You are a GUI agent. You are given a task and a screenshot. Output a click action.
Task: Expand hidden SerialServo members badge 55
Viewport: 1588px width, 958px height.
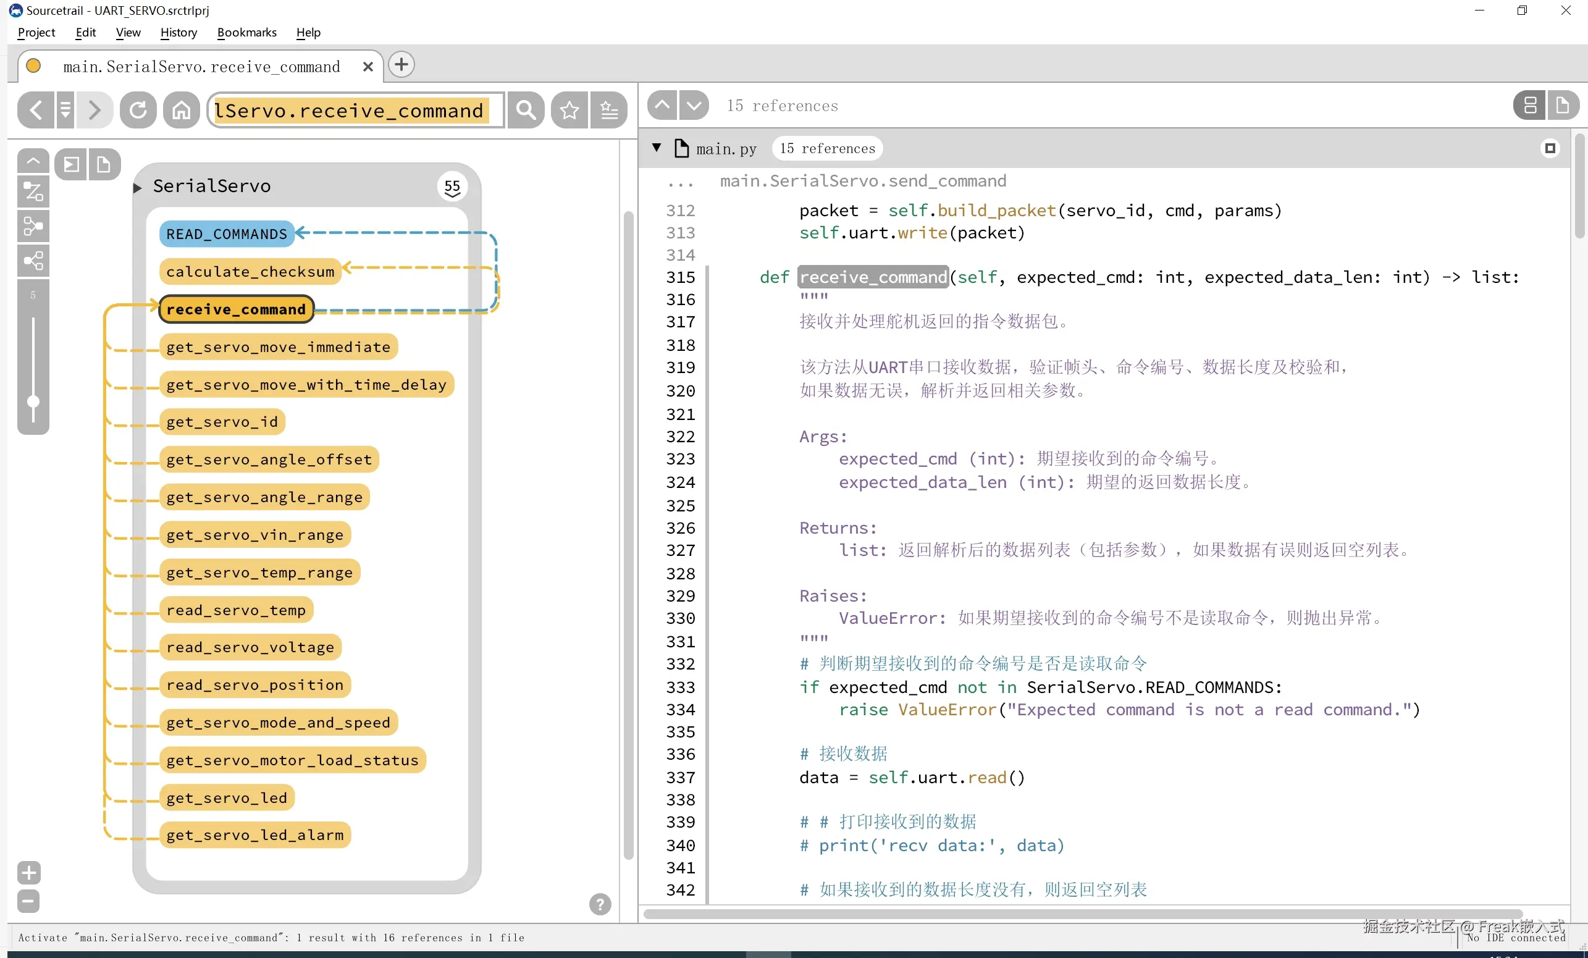click(x=452, y=188)
